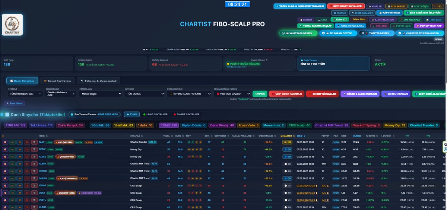
Task: Start TOPLU ALGO & İNDİKATÖR TARAMASI
Action: click(x=299, y=6)
